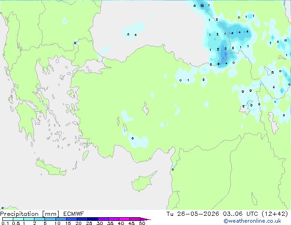The width and height of the screenshot is (291, 225).
Task: Click the "10" legend scale label
Action: [x=57, y=223]
